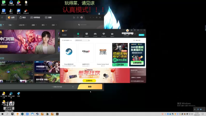Open the folder icon in WeGame header
The width and height of the screenshot is (206, 116).
[x=74, y=18]
